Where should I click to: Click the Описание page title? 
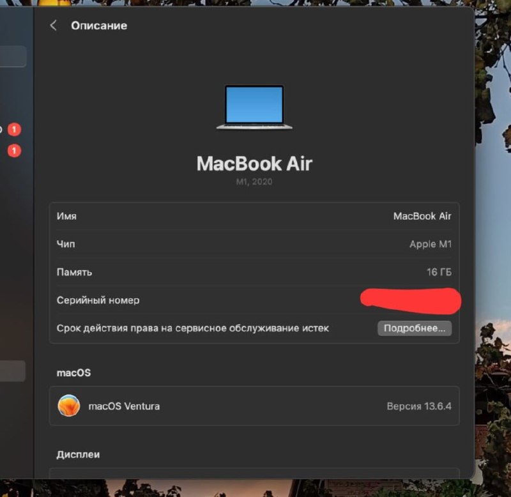tap(99, 26)
